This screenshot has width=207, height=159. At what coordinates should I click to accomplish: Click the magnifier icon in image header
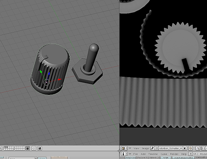(198, 148)
